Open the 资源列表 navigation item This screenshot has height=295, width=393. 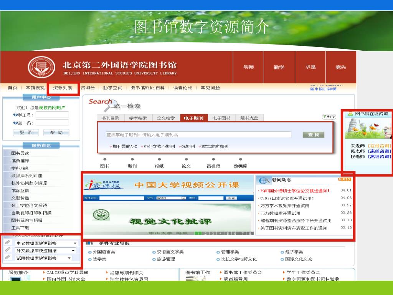coord(63,88)
